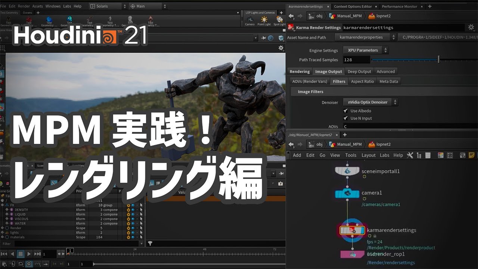Screen dimensions: 478x269
Task: Toggle visibility of the materials prim
Action: [x=133, y=237]
